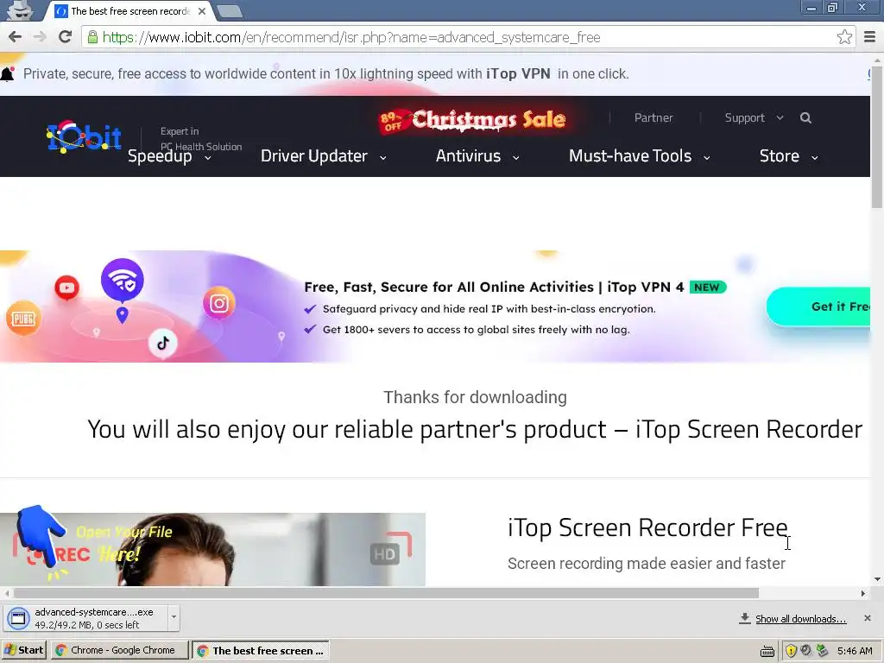Screen dimensions: 884x663
Task: Open the Christmas Sale banner
Action: (x=472, y=120)
